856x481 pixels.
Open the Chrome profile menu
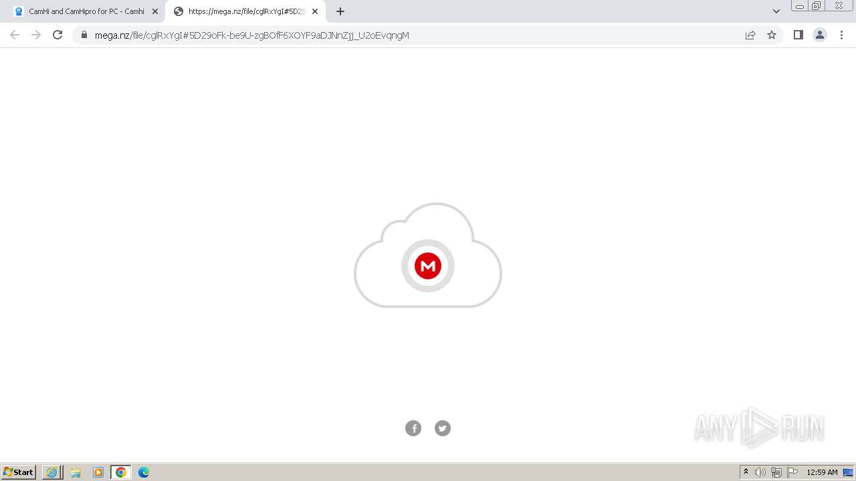(820, 35)
